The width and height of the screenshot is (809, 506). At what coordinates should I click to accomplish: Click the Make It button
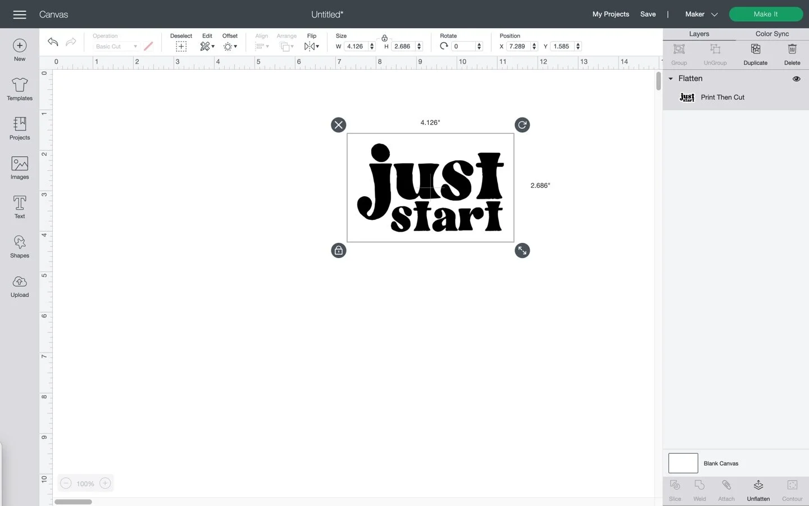tap(765, 14)
